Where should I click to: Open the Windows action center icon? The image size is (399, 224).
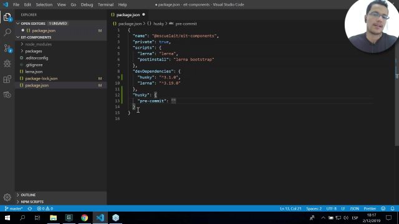(388, 218)
